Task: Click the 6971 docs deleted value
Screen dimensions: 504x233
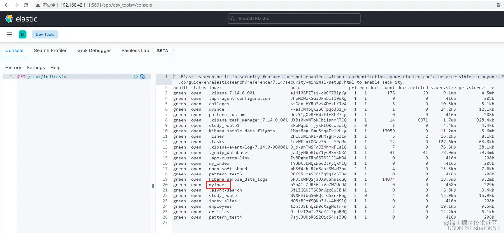Action: tap(423, 120)
